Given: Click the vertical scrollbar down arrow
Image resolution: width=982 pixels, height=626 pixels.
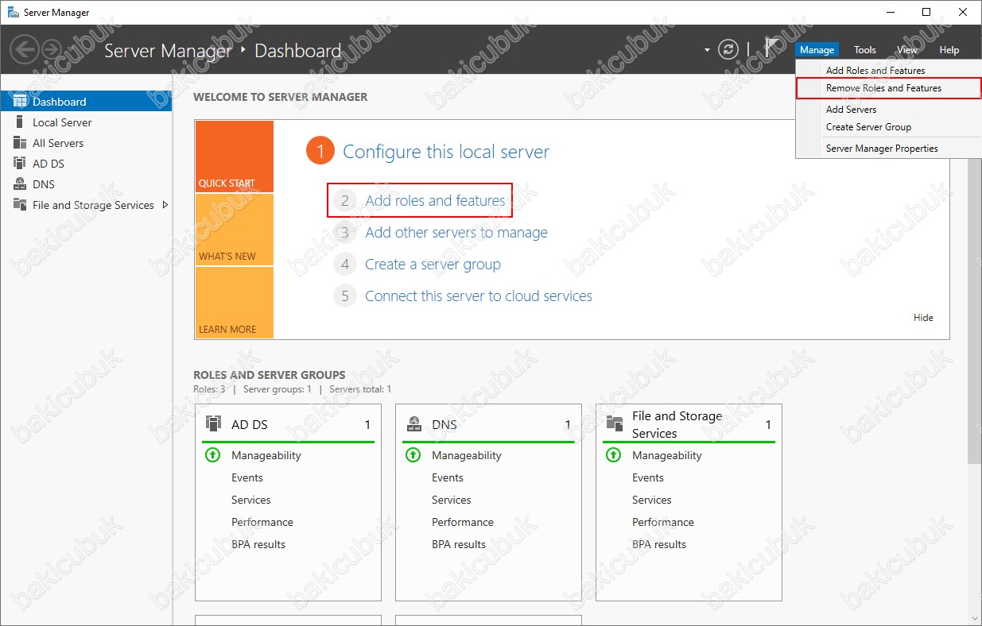Looking at the screenshot, I should pos(975,618).
